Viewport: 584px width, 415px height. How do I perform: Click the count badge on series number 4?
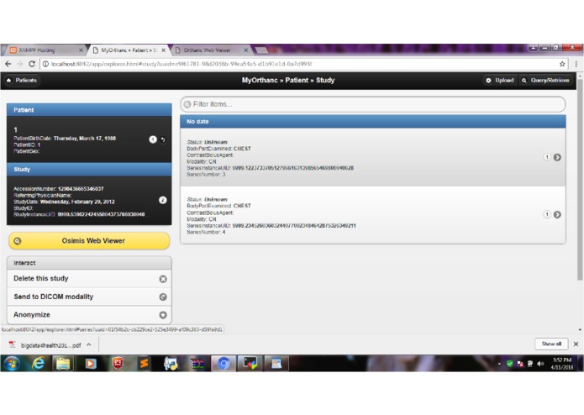(x=547, y=214)
